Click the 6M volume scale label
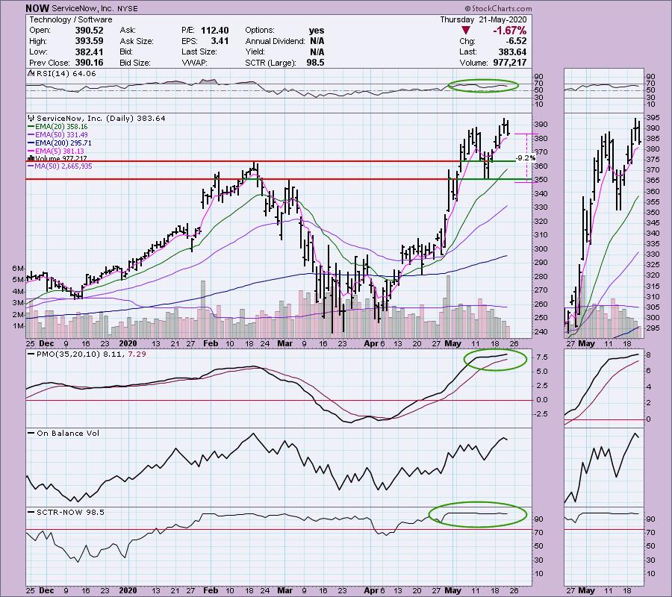 18,269
